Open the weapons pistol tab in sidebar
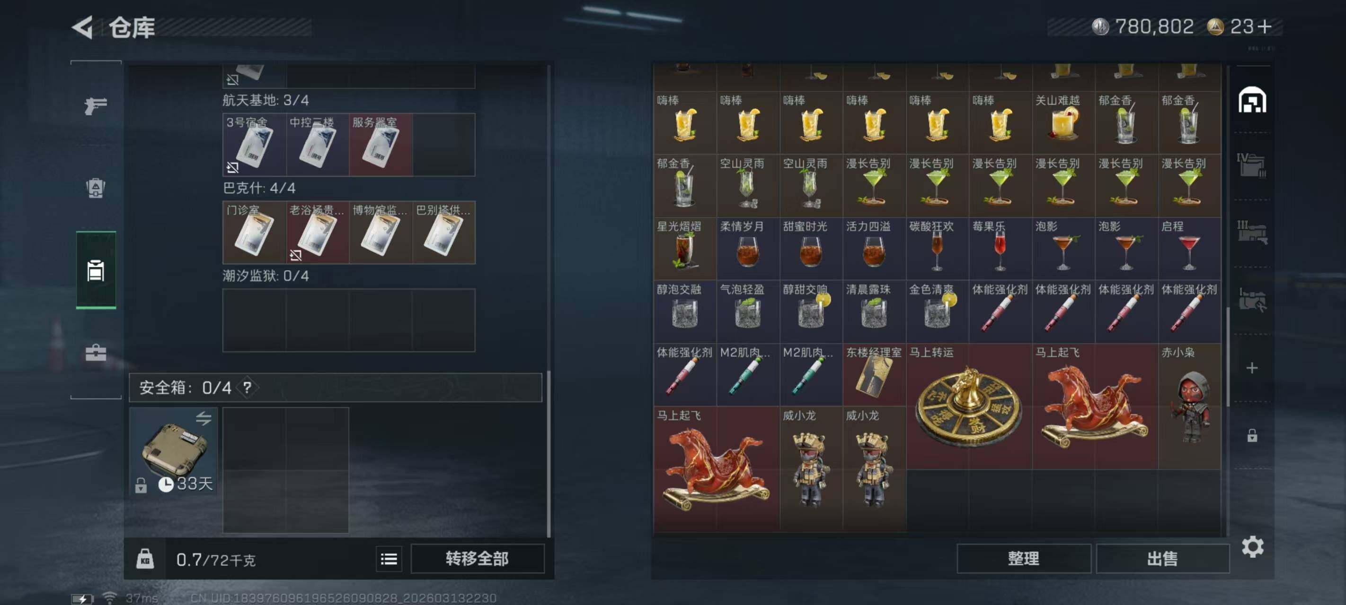Image resolution: width=1346 pixels, height=605 pixels. pyautogui.click(x=96, y=106)
